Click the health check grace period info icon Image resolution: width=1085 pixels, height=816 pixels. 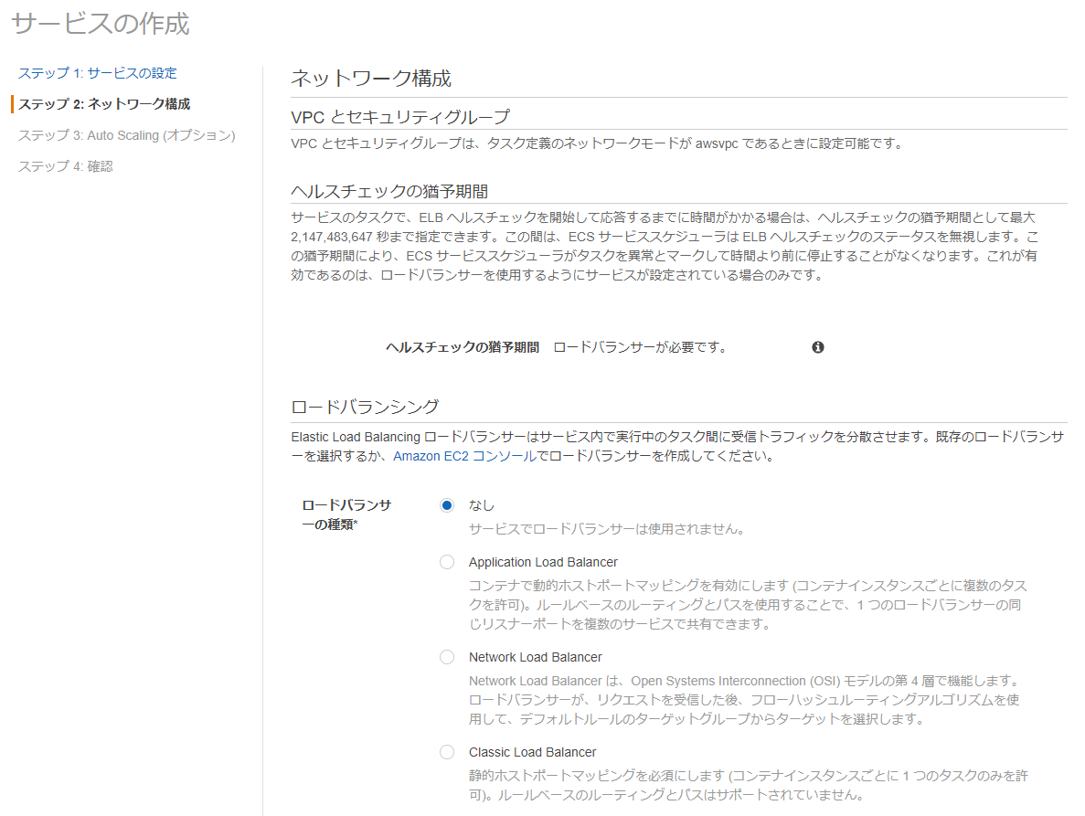coord(818,347)
